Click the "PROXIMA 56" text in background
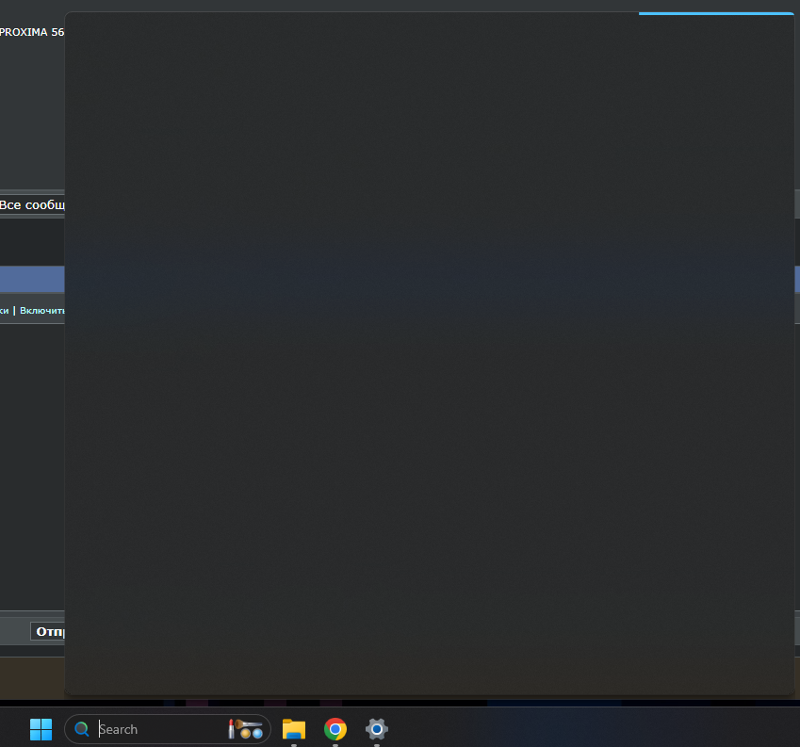 click(32, 32)
